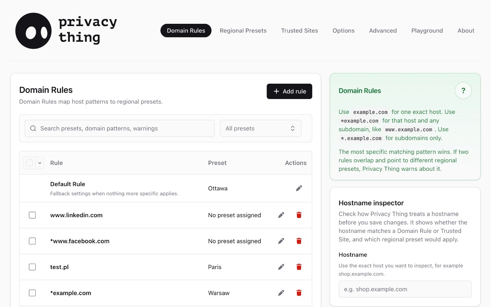
Task: Select the *example.com rule checkbox
Action: point(32,293)
